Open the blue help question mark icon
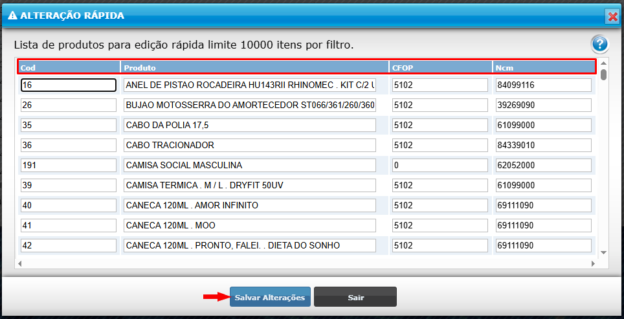This screenshot has width=624, height=319. 599,45
